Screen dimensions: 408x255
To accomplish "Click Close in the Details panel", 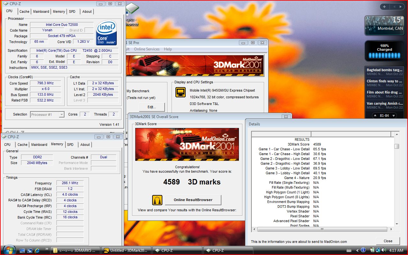I will 388,241.
